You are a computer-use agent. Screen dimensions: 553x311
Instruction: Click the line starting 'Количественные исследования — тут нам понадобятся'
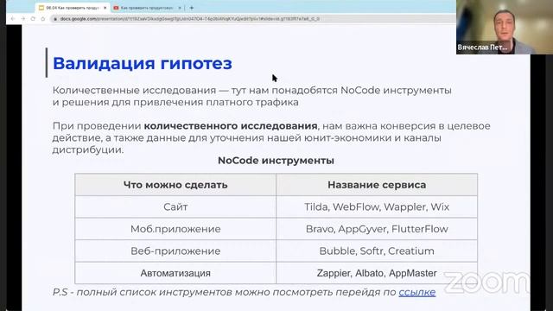pyautogui.click(x=251, y=90)
